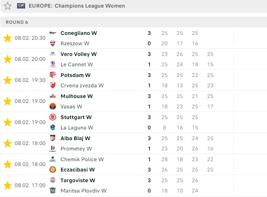Toggle favorite star for Potsdam match

8,80
